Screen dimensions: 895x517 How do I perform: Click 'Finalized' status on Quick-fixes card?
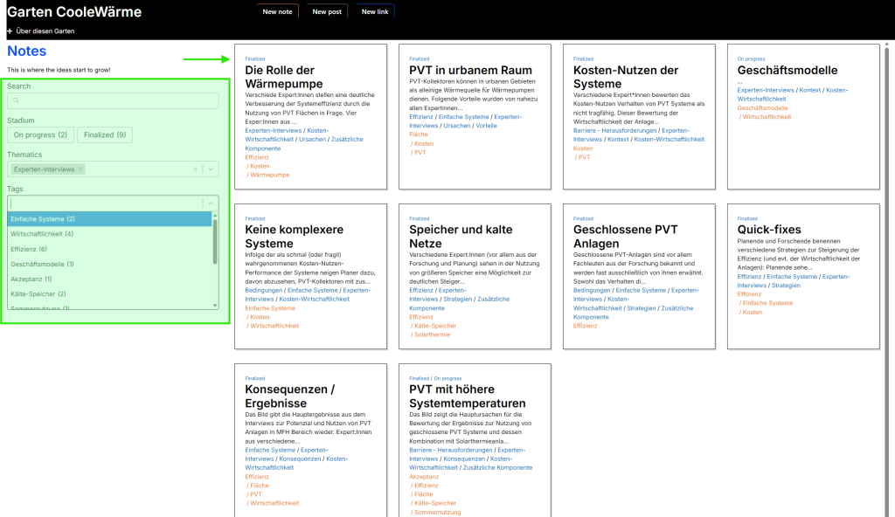click(x=747, y=218)
